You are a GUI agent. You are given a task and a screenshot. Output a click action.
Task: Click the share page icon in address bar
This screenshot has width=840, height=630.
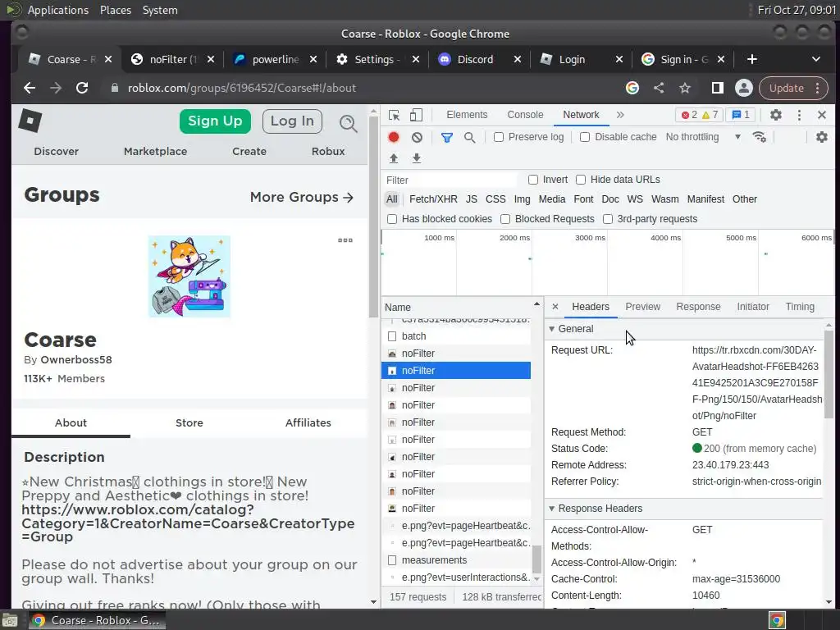(x=659, y=88)
